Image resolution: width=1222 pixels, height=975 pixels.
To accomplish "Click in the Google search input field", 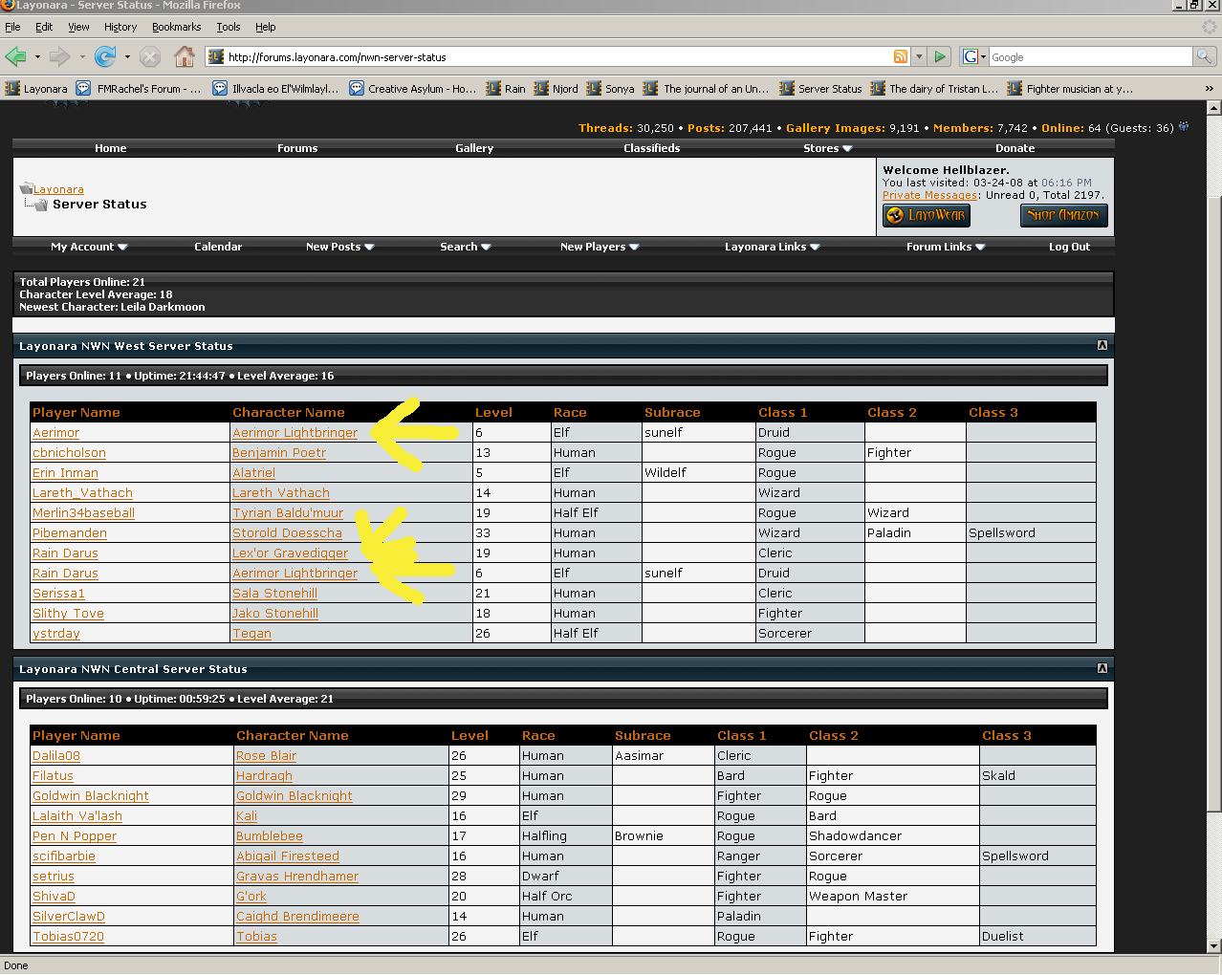I will [1089, 57].
